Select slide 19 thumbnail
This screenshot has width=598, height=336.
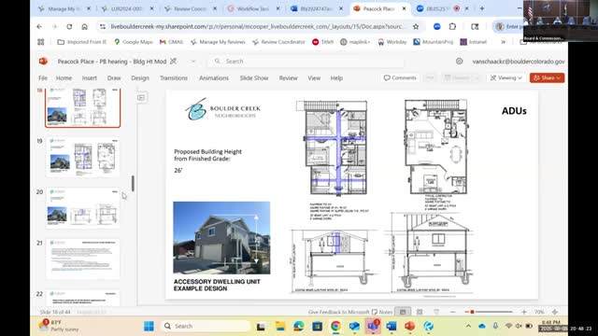pyautogui.click(x=83, y=157)
